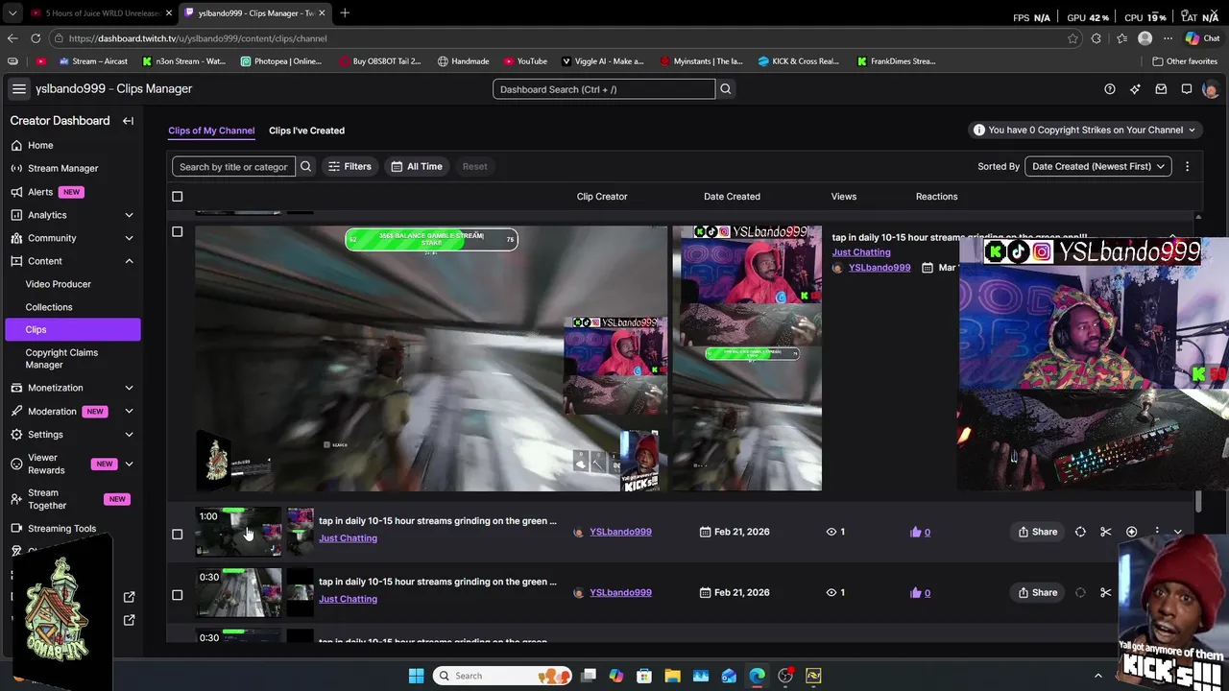This screenshot has width=1229, height=691.
Task: Open the hamburger navigation menu
Action: (x=18, y=88)
